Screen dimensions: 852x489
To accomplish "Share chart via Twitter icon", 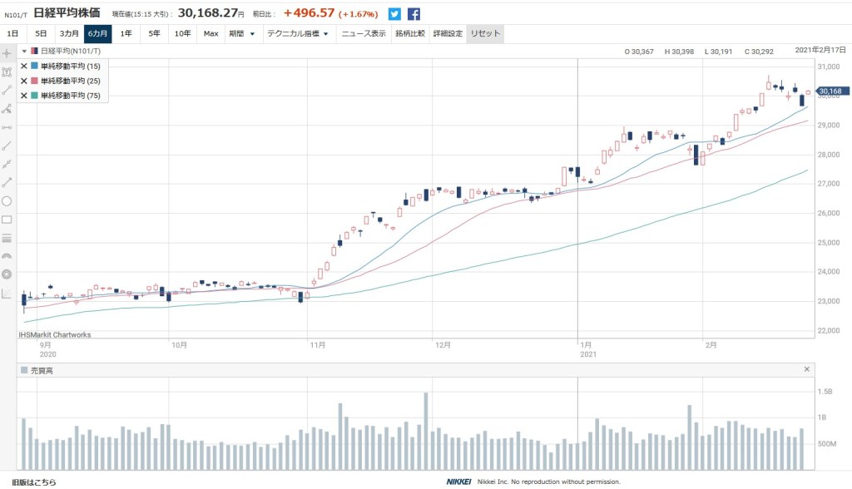I will point(394,14).
